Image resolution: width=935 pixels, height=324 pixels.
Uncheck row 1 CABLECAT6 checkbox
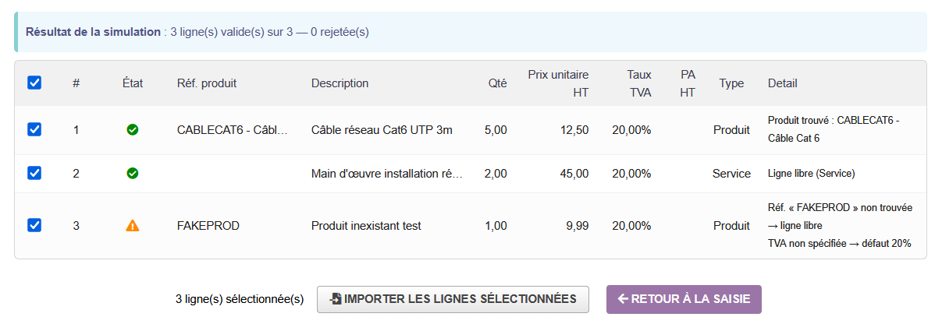(x=34, y=130)
